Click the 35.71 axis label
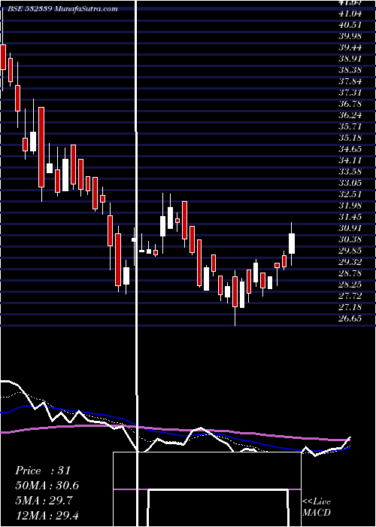376x527 pixels. [350, 126]
